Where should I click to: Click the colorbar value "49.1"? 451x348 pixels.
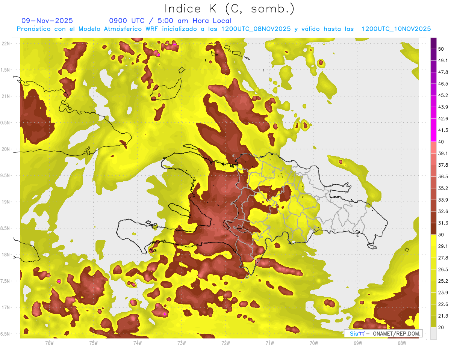coord(443,60)
